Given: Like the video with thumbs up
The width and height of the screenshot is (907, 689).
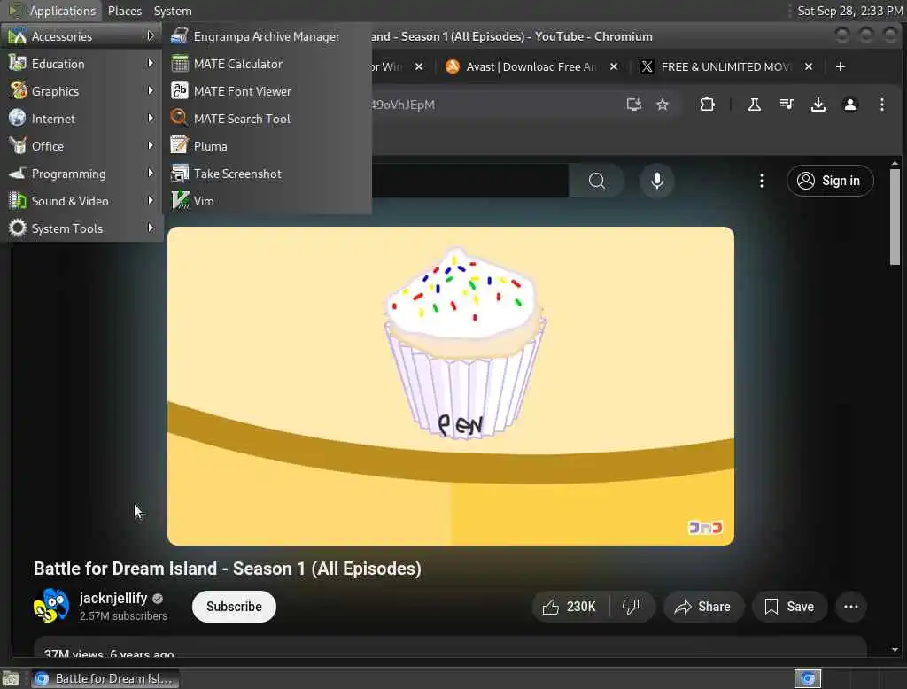Looking at the screenshot, I should pos(570,607).
